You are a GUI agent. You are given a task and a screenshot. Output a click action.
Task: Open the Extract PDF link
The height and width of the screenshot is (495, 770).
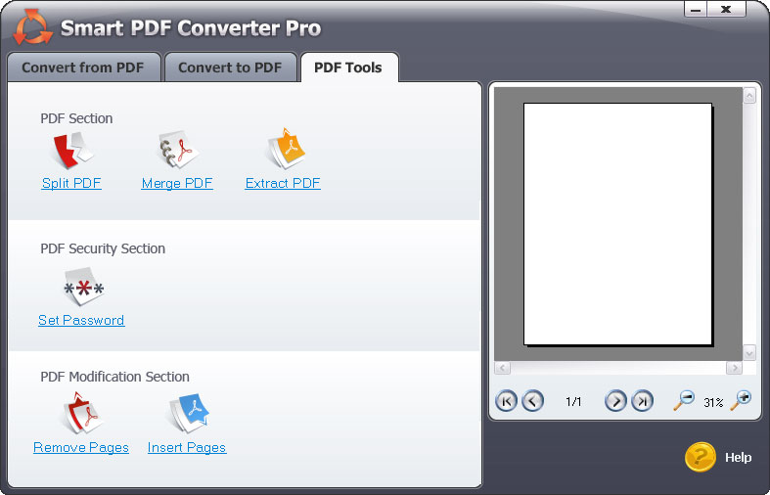point(283,184)
